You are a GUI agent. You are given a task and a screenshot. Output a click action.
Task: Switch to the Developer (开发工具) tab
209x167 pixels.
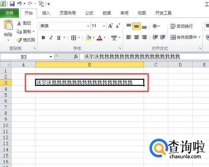pyautogui.click(x=163, y=13)
